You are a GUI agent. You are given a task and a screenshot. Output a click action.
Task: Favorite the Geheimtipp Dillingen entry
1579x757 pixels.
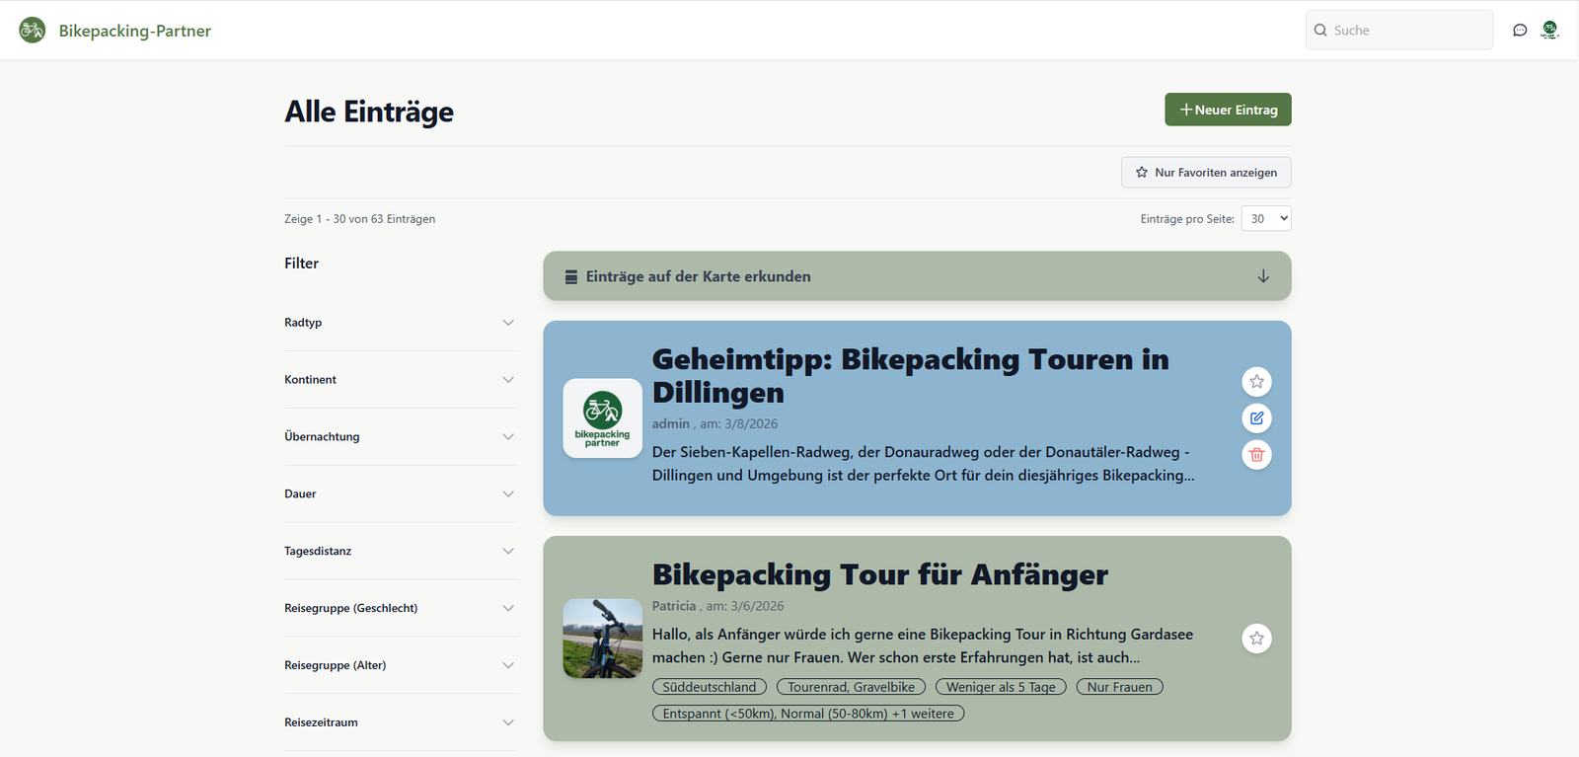[1256, 382]
